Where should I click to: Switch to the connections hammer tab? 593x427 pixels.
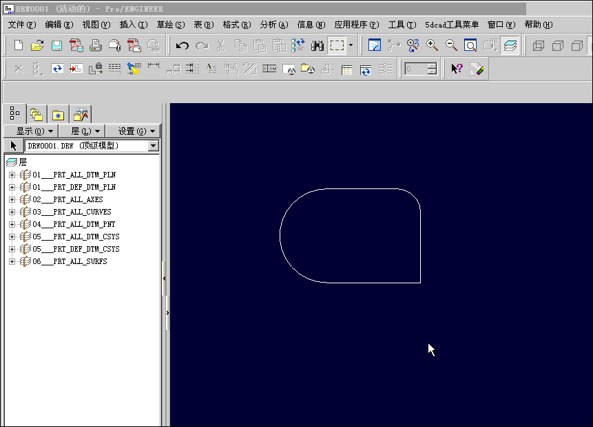[81, 114]
